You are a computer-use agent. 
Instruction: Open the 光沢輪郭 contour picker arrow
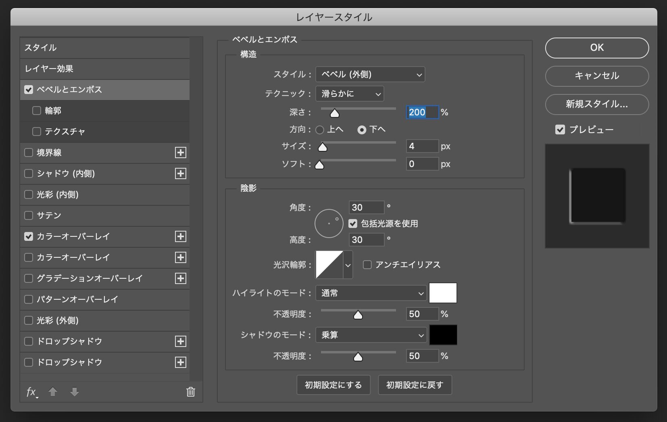click(348, 265)
